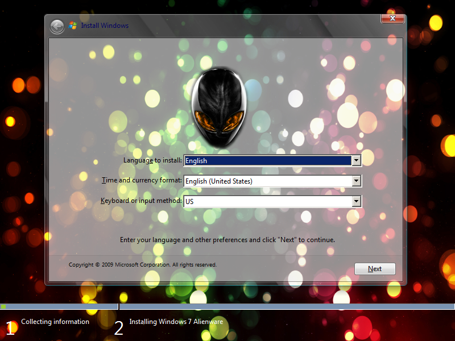Click the 'Collecting information' step text
The width and height of the screenshot is (455, 341).
(55, 322)
